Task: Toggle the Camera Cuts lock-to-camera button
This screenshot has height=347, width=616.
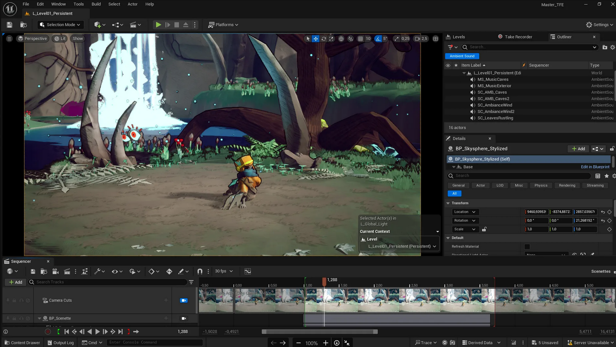Action: [184, 300]
